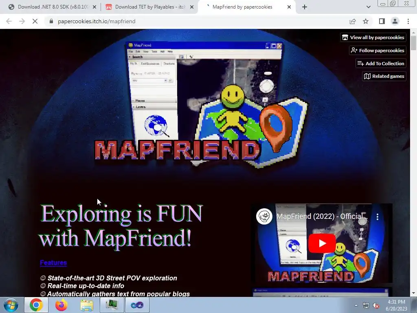
Task: View site information lock icon
Action: coord(51,21)
